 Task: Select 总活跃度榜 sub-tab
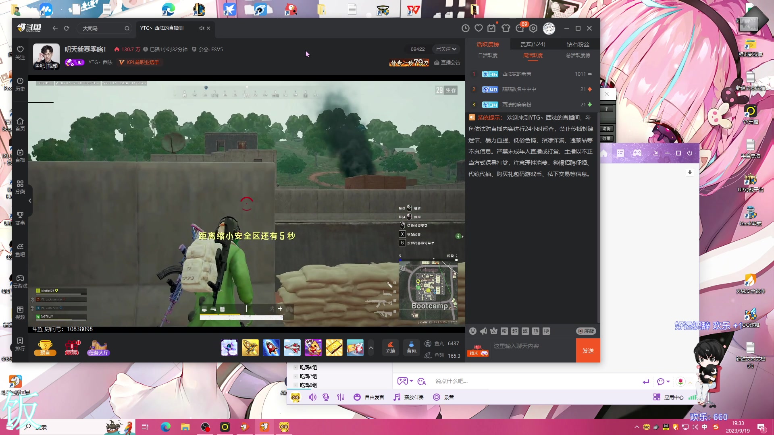(578, 56)
